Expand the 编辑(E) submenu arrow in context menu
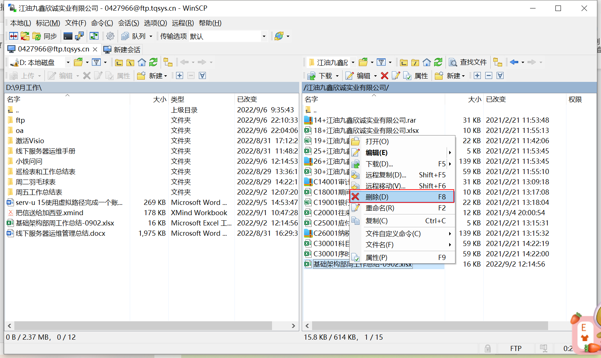This screenshot has height=358, width=601. click(x=450, y=153)
